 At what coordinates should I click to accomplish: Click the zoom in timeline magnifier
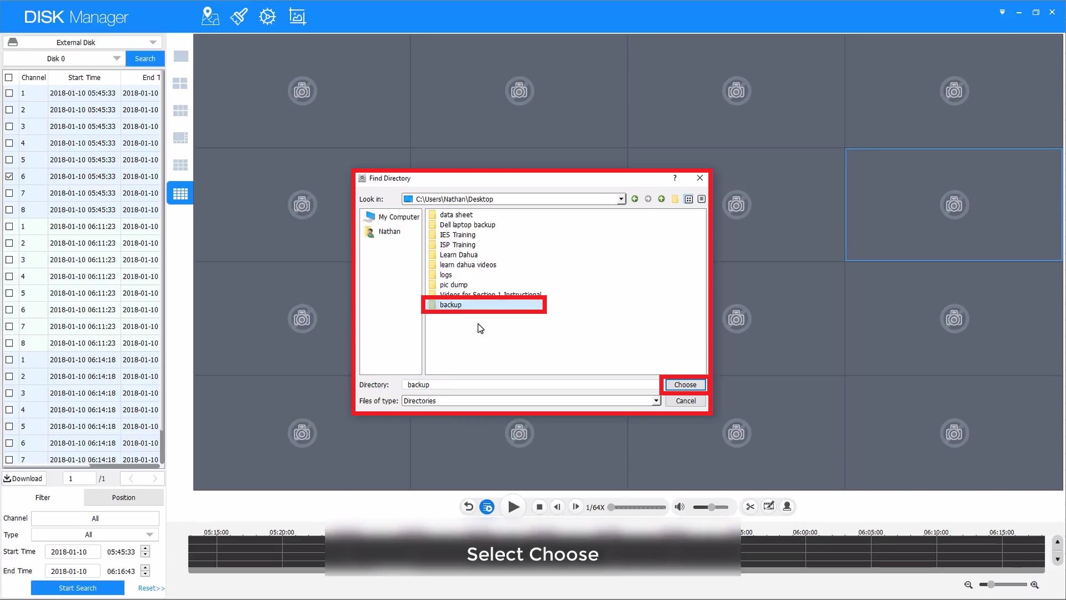[x=1035, y=585]
